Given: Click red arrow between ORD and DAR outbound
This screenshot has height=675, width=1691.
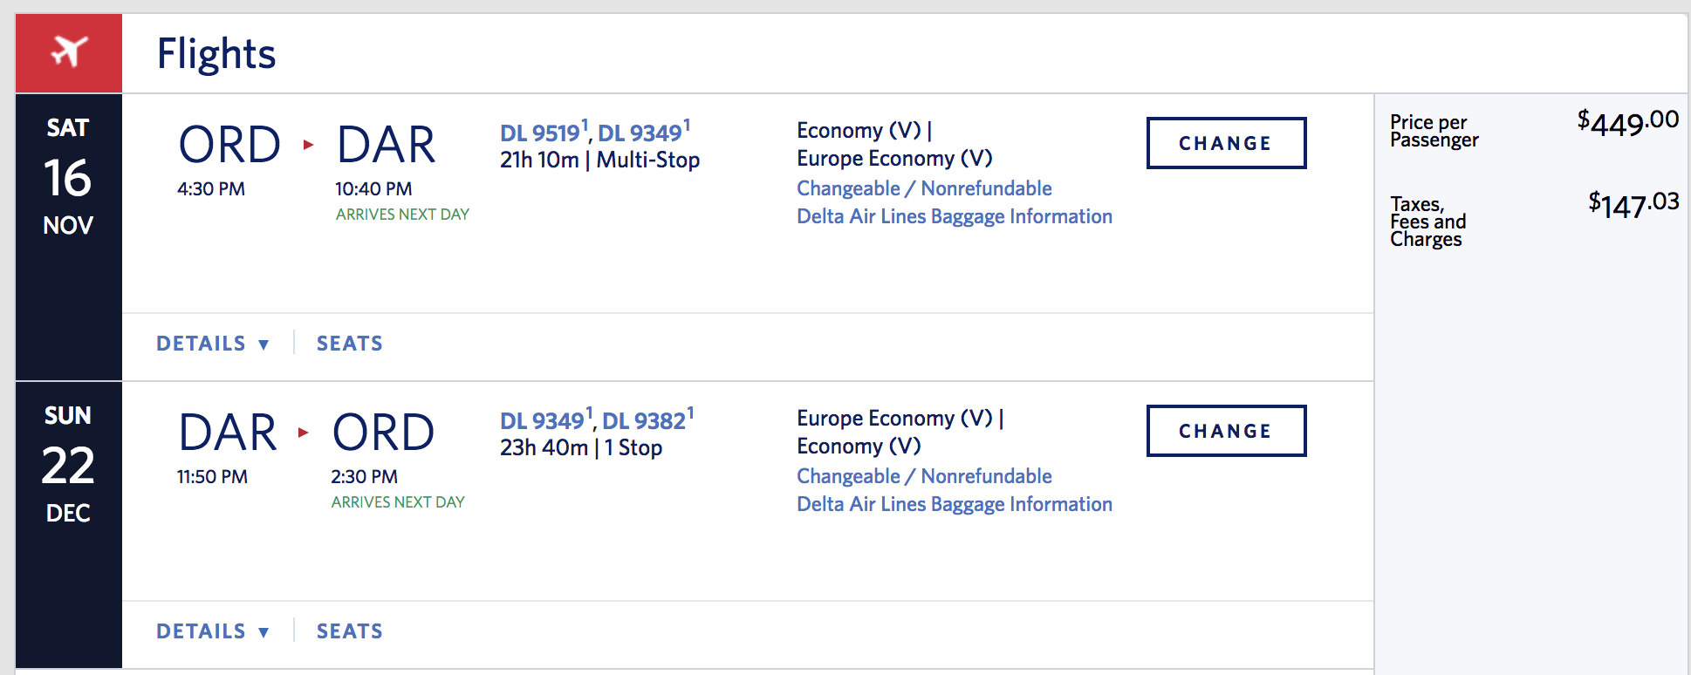Looking at the screenshot, I should click(308, 145).
